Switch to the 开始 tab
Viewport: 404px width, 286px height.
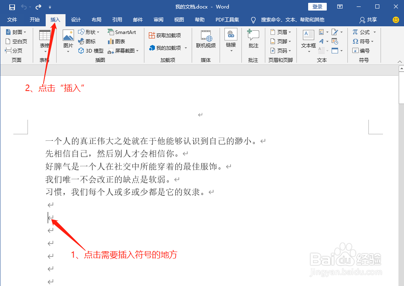34,20
